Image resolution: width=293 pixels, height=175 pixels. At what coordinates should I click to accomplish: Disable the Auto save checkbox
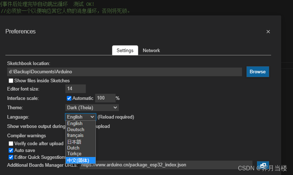[11, 150]
